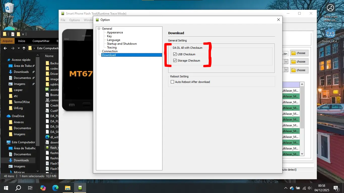Toggle the Storage Checksum checkbox

coord(175,61)
